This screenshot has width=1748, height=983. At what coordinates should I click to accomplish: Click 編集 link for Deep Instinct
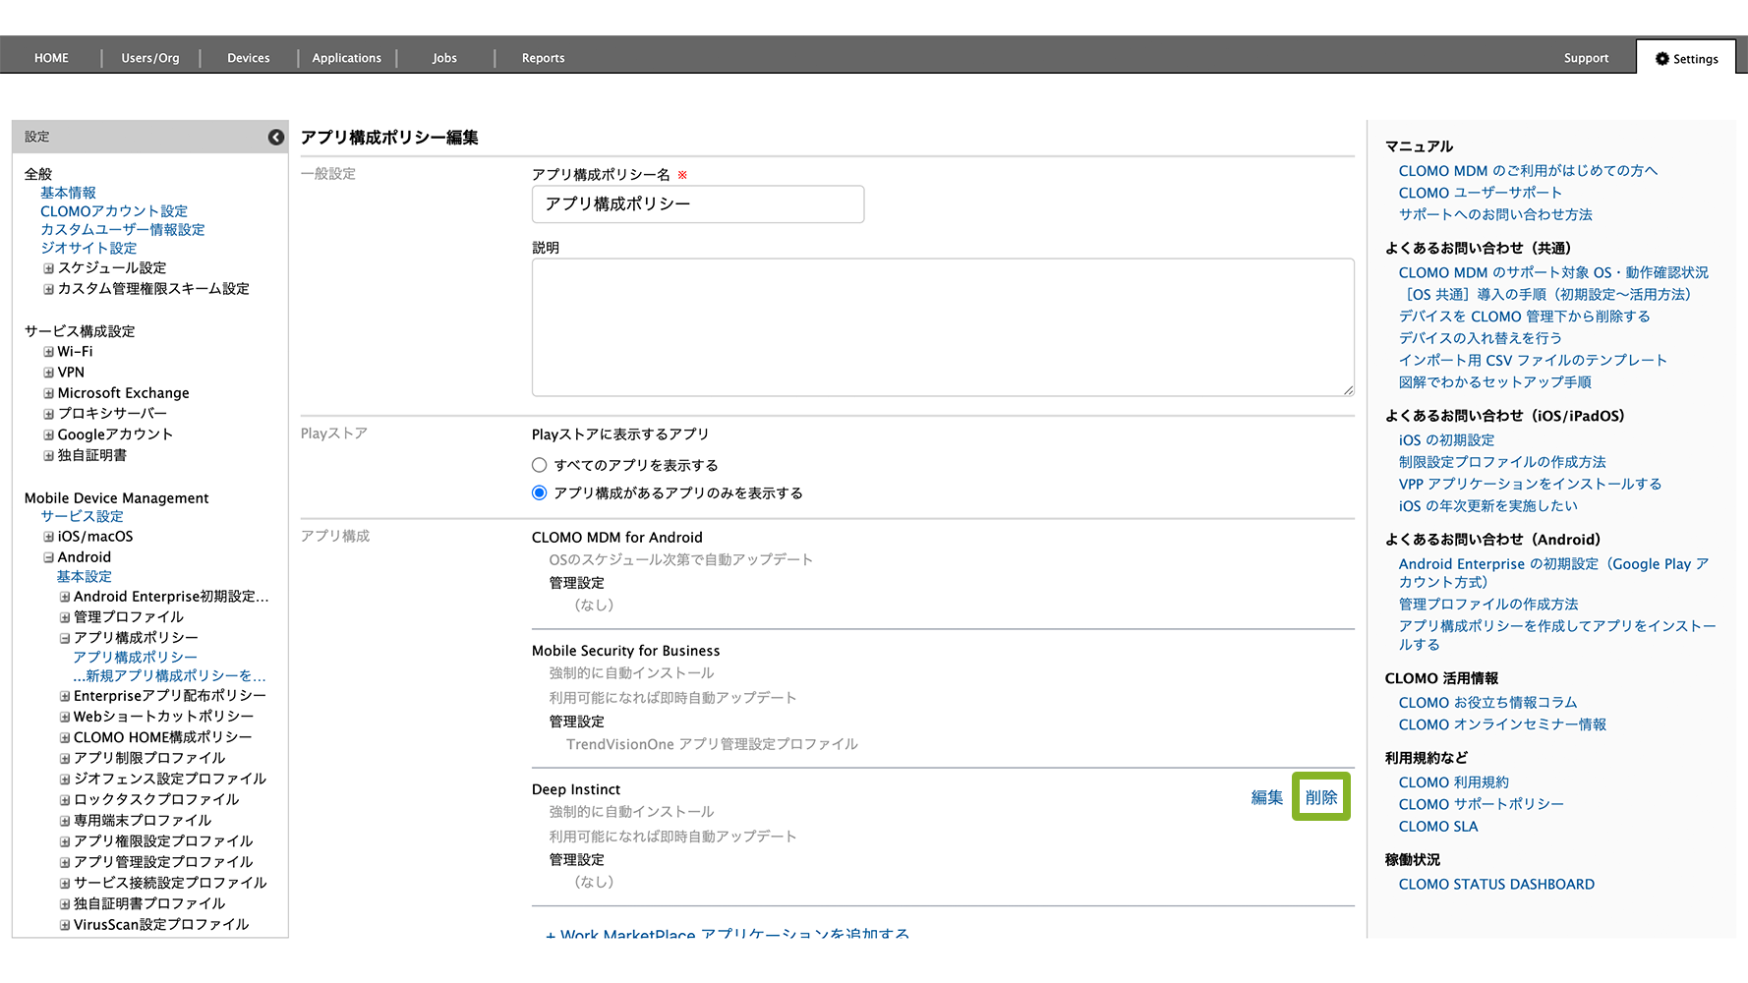(1266, 797)
